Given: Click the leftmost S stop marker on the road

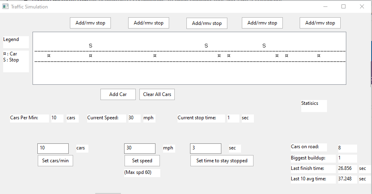Looking at the screenshot, I should pyautogui.click(x=90, y=46).
